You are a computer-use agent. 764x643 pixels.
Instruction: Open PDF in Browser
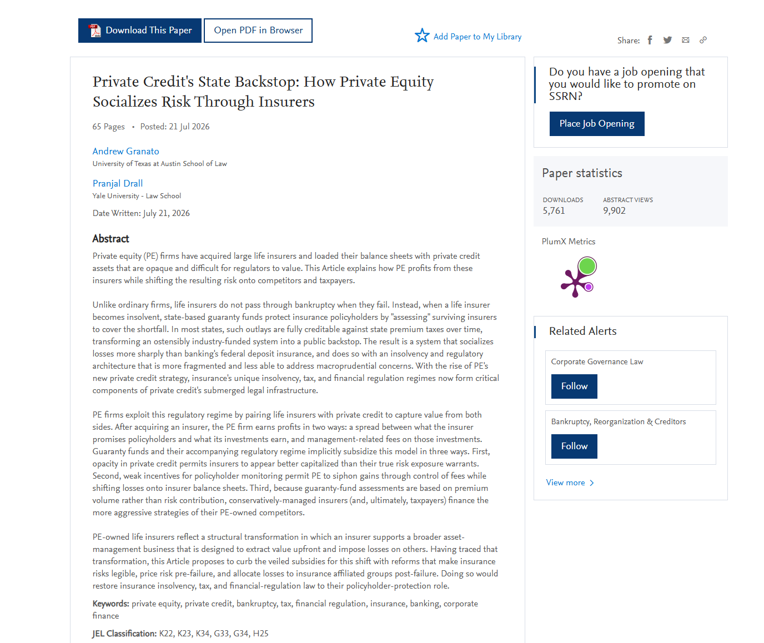click(258, 31)
